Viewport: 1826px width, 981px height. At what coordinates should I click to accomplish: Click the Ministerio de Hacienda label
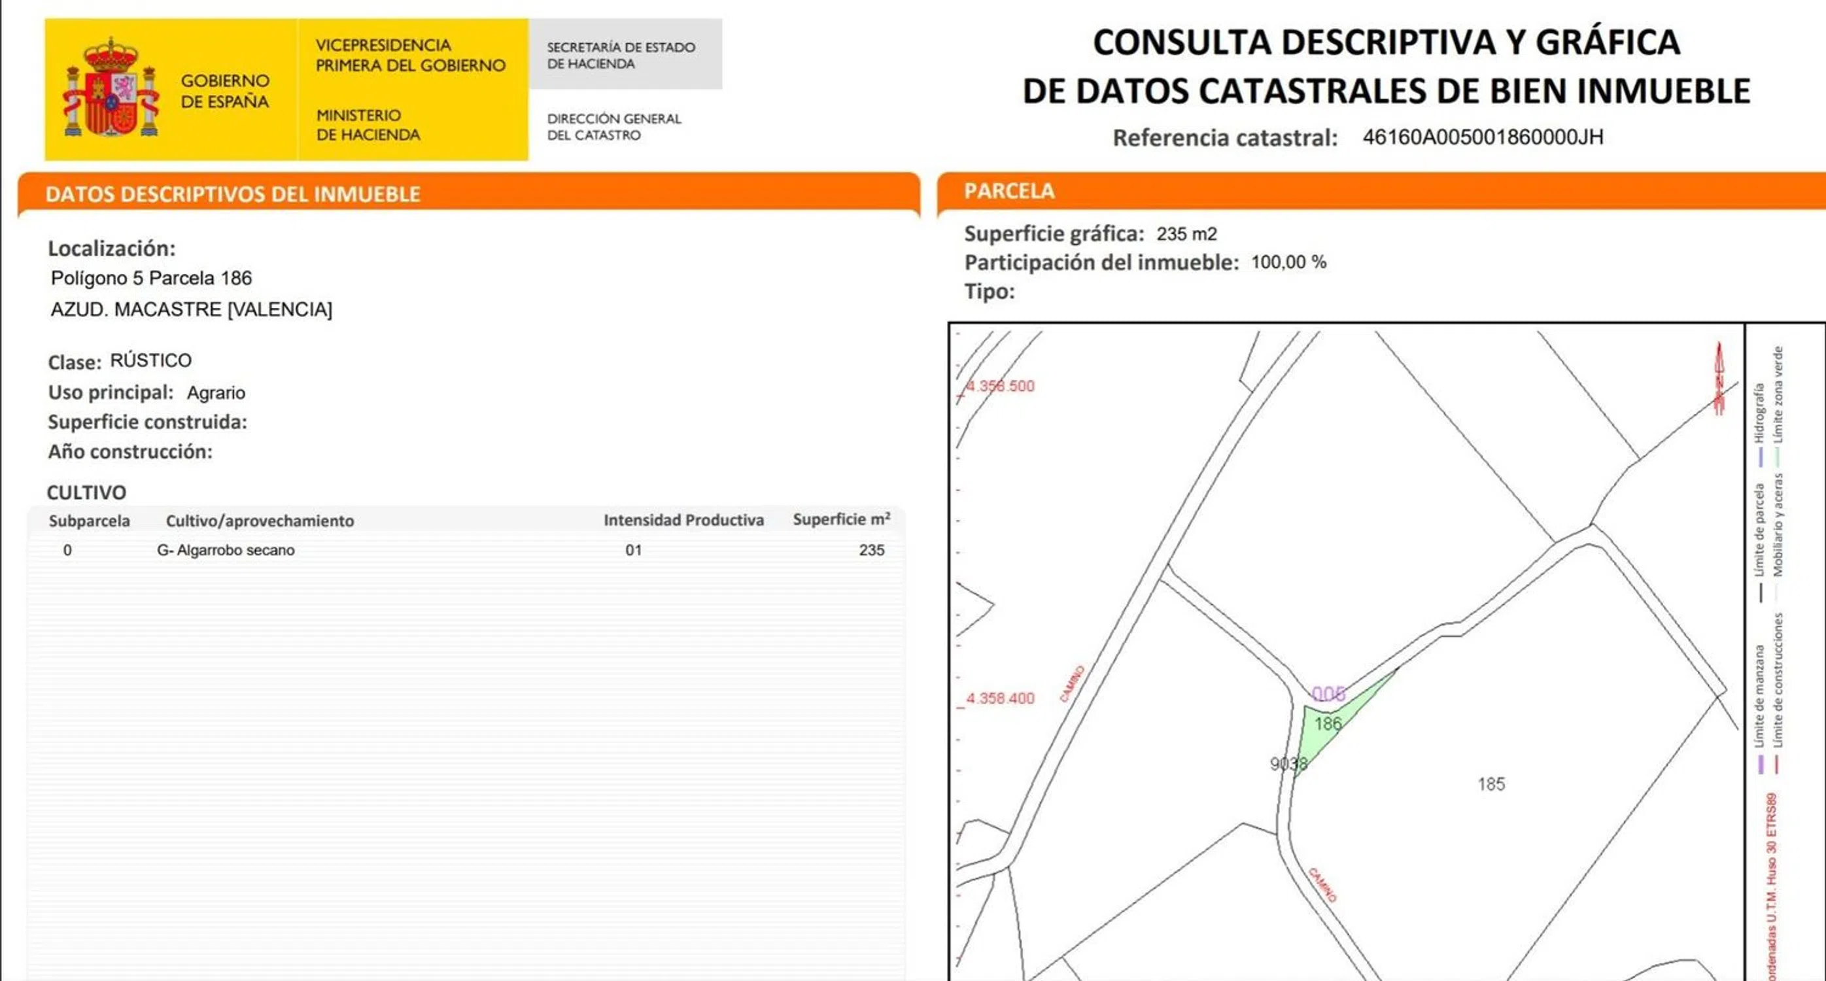click(368, 125)
